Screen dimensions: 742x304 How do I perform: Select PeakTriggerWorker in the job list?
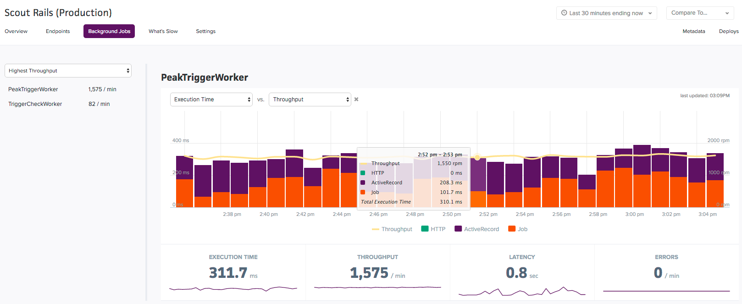click(x=33, y=89)
